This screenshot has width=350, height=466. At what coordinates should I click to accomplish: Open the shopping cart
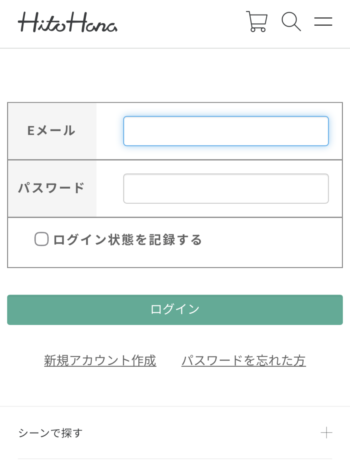[x=257, y=22]
